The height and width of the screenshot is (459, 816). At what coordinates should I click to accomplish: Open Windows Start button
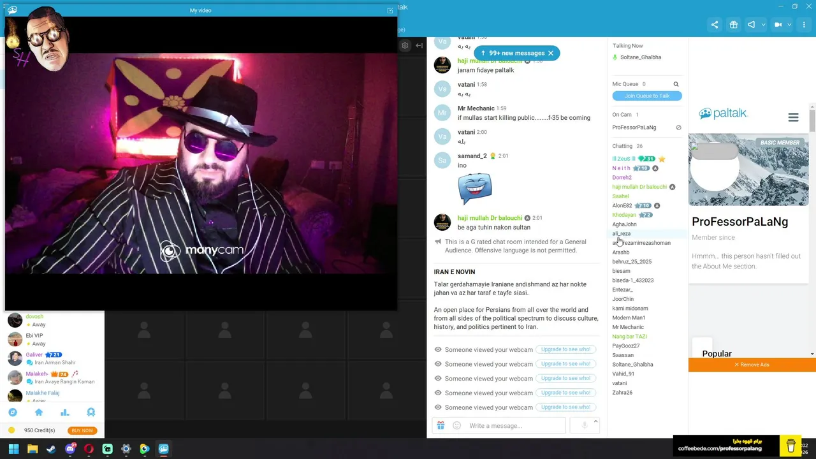(14, 449)
